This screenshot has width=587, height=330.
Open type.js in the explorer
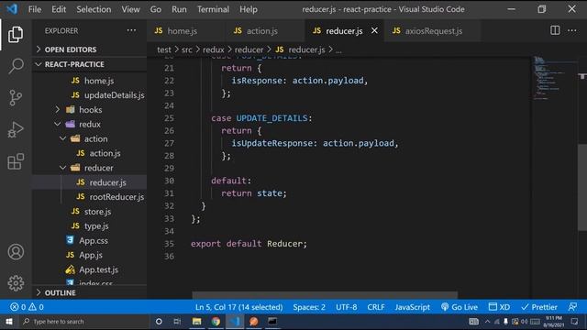pos(96,226)
